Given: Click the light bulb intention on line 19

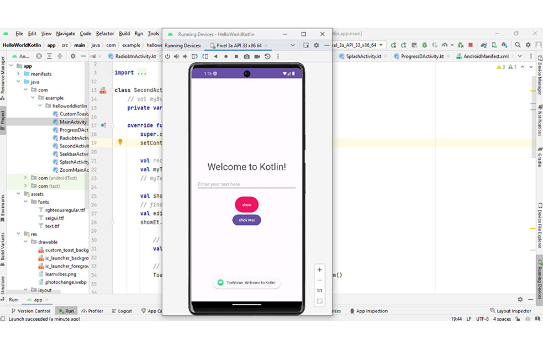Looking at the screenshot, I should click(x=120, y=142).
